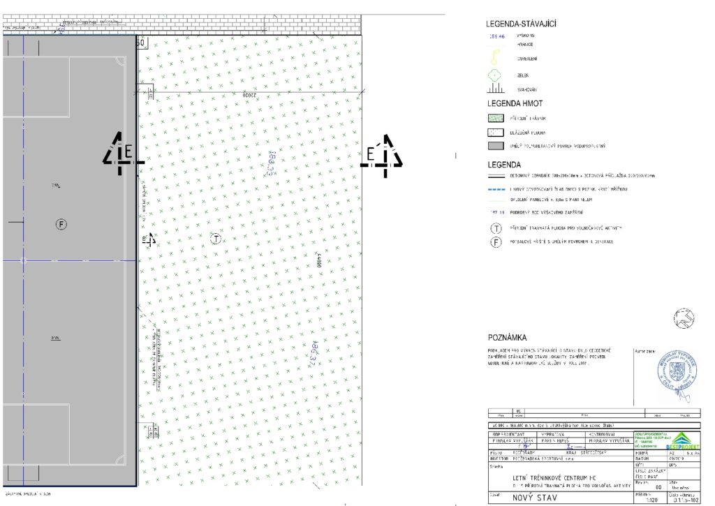Select the circled T symbol on the grass area
This screenshot has width=715, height=506.
point(216,239)
